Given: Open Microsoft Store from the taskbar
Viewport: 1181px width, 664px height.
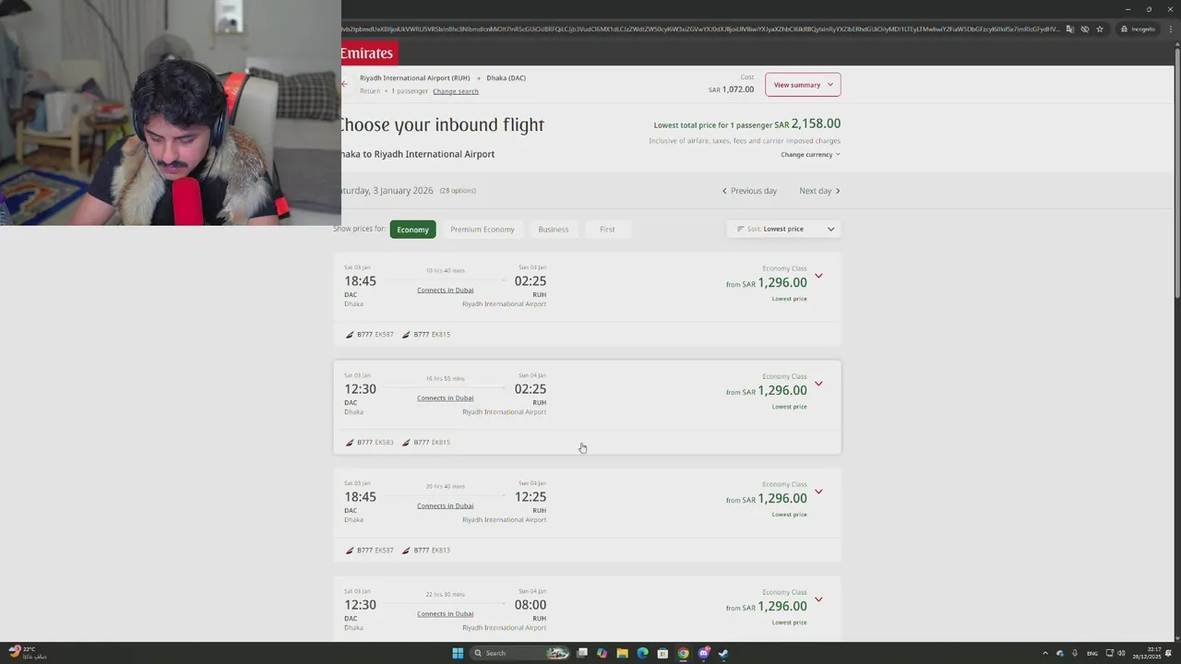Looking at the screenshot, I should coord(662,653).
